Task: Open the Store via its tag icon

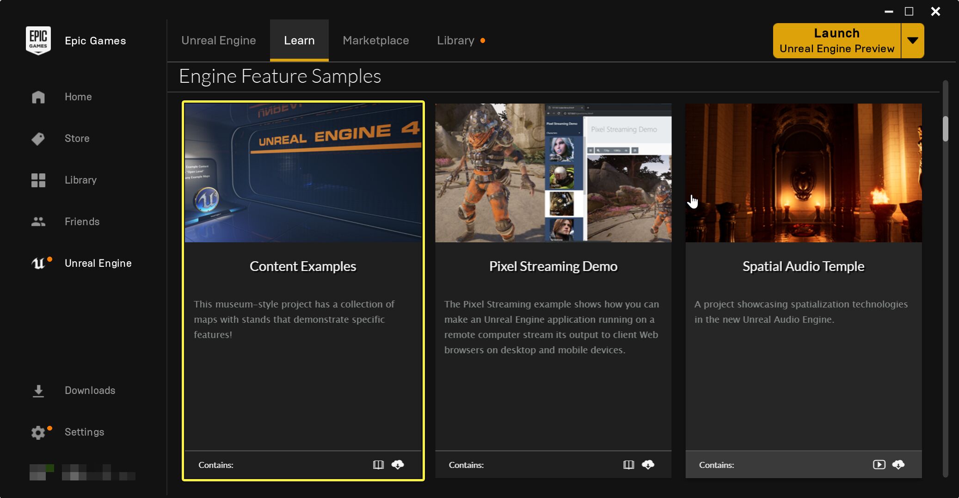Action: point(38,138)
